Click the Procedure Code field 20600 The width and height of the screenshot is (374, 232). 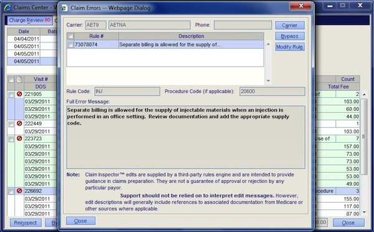coord(272,92)
